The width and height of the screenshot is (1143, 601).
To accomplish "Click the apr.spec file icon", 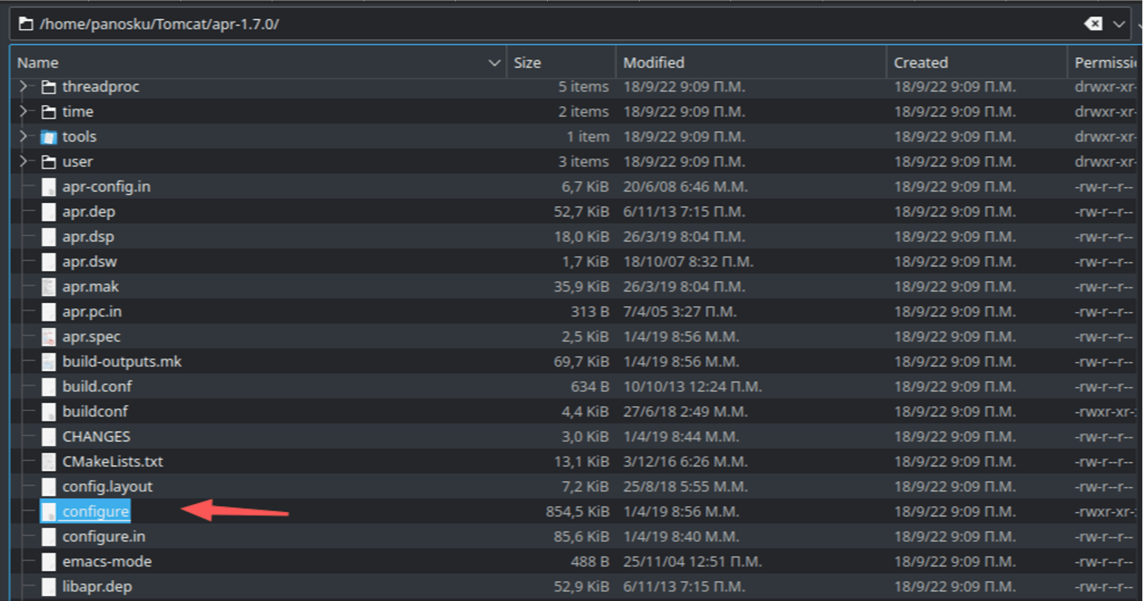I will point(48,337).
